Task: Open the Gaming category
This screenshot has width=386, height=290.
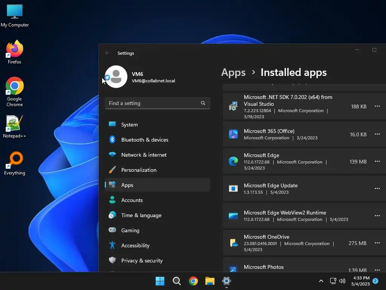Action: click(158, 230)
